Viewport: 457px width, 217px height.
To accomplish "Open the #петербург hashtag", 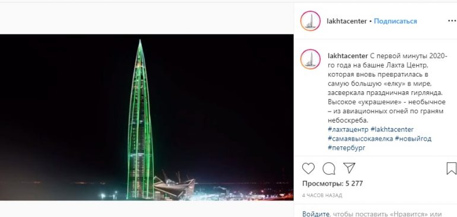I will click(x=347, y=148).
